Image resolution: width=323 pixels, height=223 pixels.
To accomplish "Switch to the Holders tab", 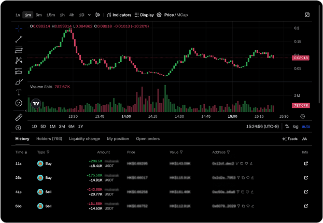I will pyautogui.click(x=49, y=139).
